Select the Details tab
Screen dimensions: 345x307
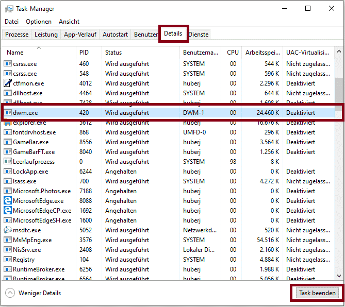173,33
